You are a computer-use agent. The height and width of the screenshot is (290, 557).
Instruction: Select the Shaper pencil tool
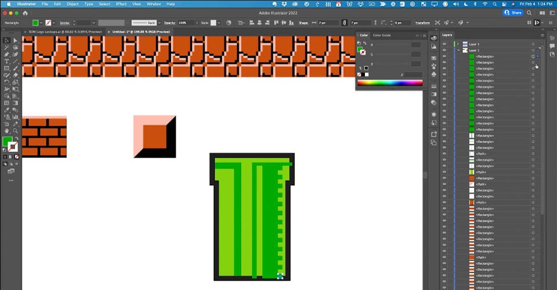click(x=7, y=75)
